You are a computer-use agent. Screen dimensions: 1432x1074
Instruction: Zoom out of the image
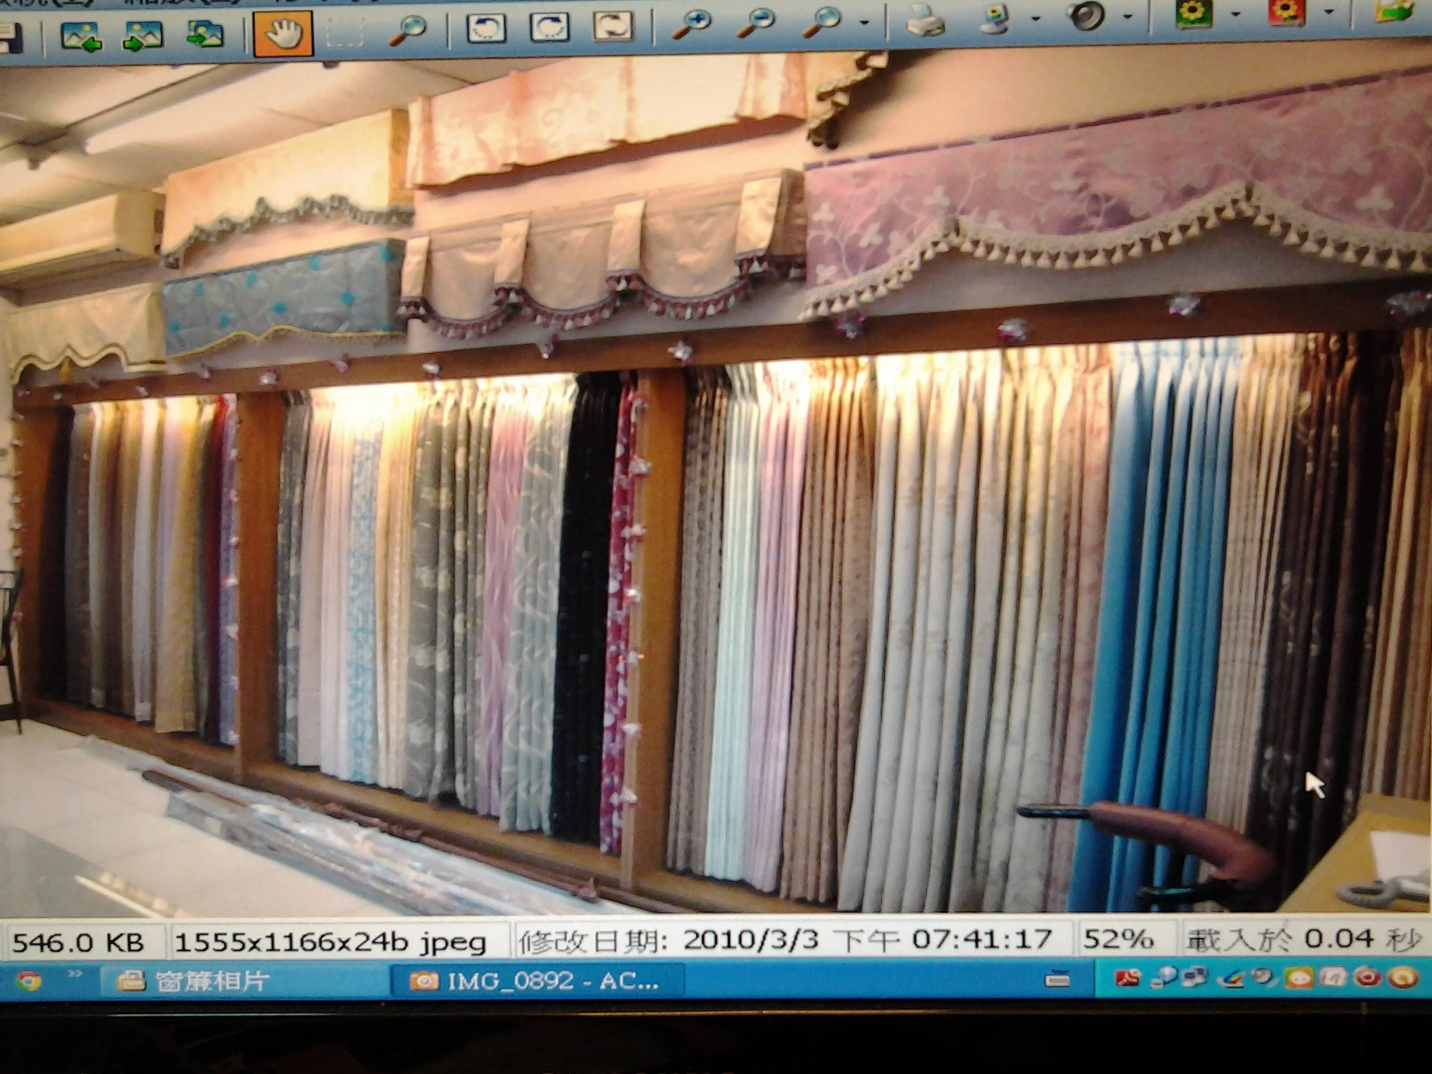click(756, 22)
